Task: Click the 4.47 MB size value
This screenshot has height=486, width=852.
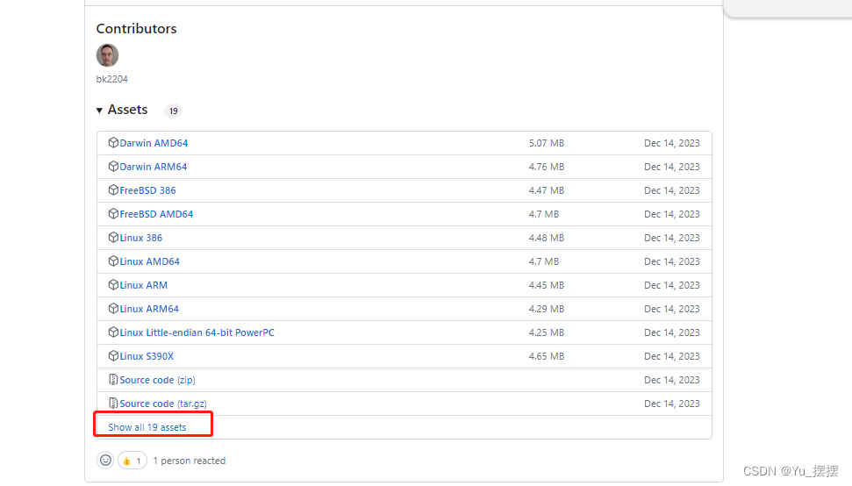Action: [x=547, y=190]
